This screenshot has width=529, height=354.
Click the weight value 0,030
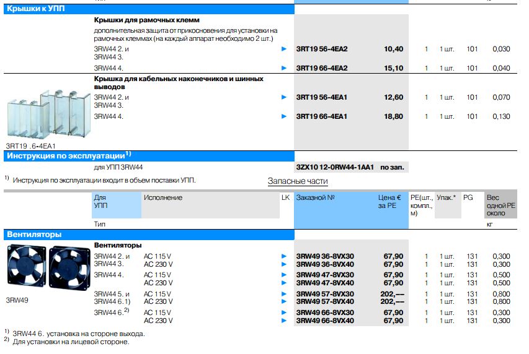tap(501, 49)
